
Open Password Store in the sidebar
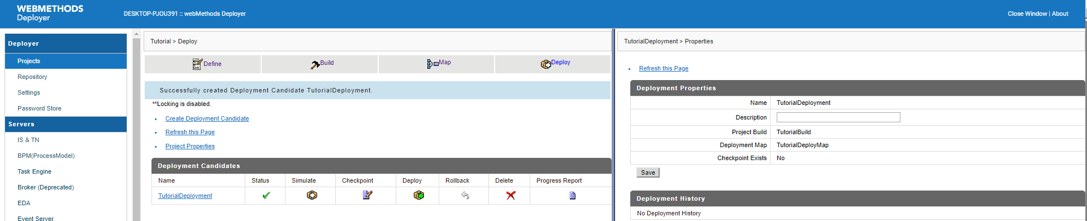[40, 108]
